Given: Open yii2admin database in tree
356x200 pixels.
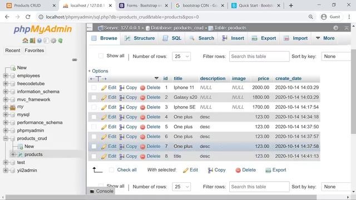Looking at the screenshot, I should coord(27,171).
